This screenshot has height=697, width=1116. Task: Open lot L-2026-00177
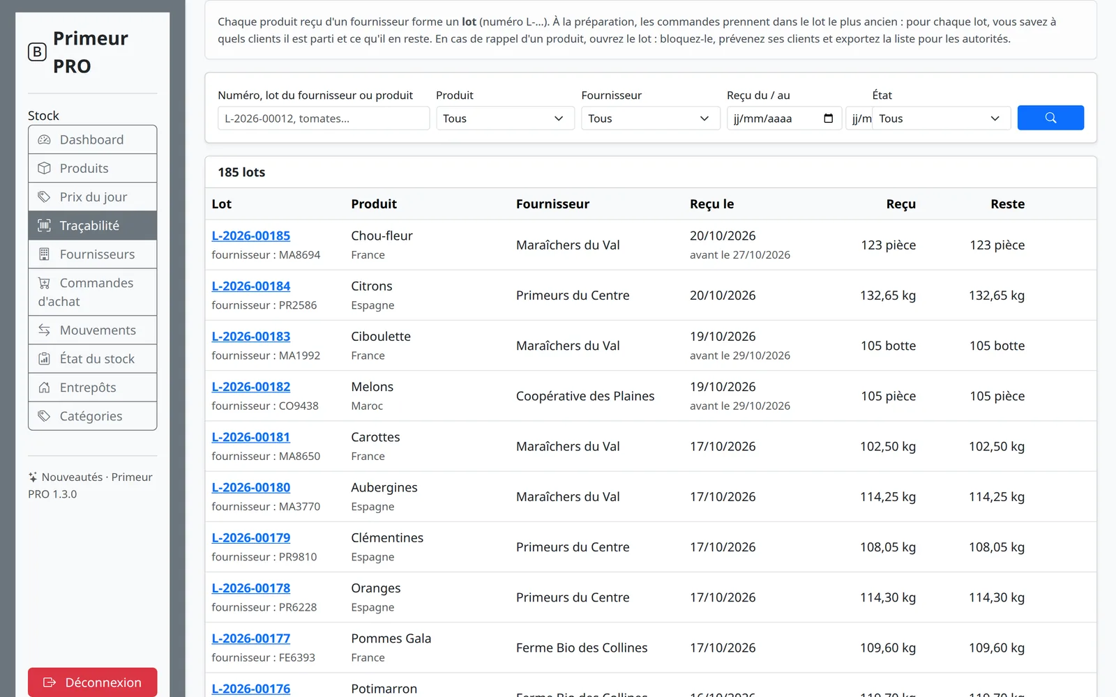coord(251,638)
